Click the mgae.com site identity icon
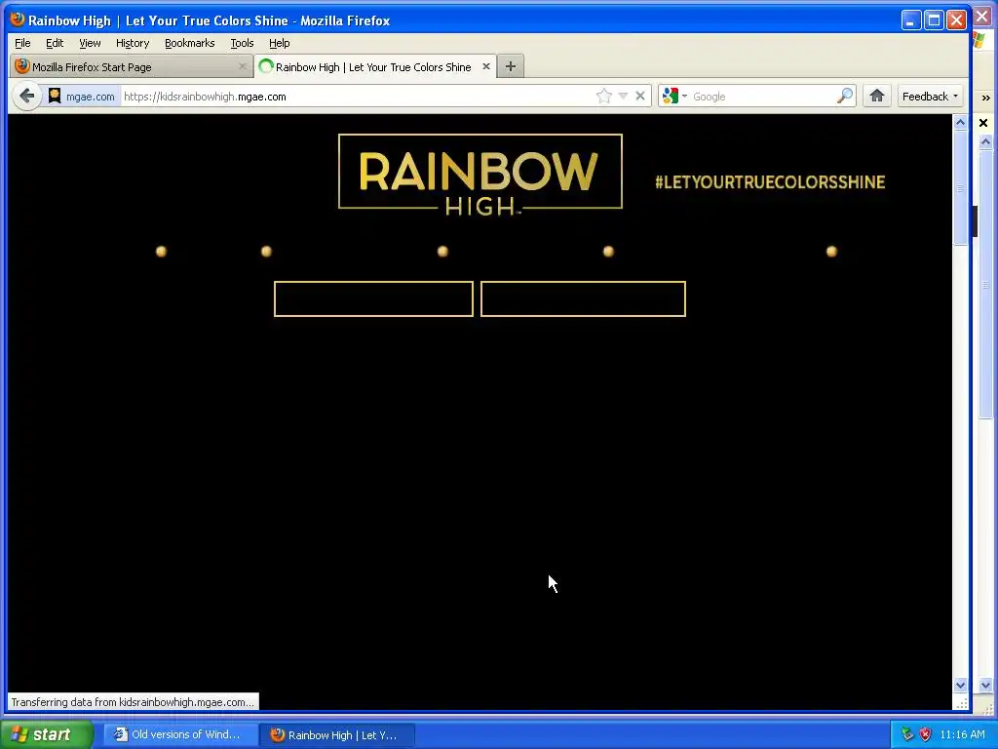 55,97
